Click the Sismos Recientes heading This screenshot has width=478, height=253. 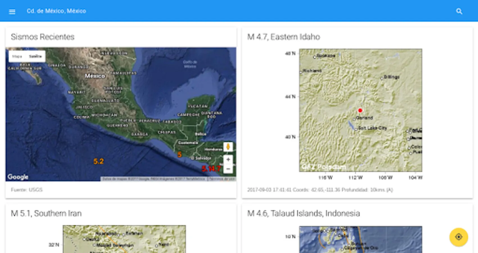43,37
